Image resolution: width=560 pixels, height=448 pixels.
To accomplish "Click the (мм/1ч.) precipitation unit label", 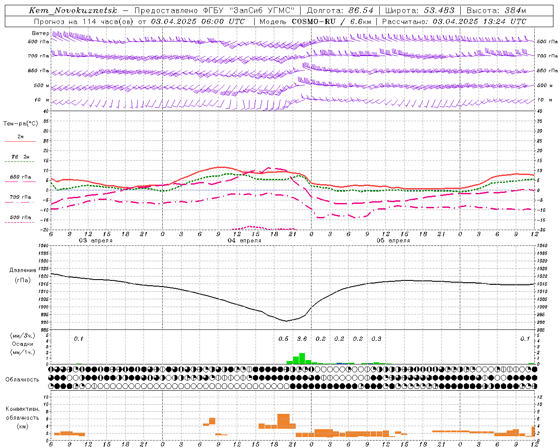I will (23, 352).
